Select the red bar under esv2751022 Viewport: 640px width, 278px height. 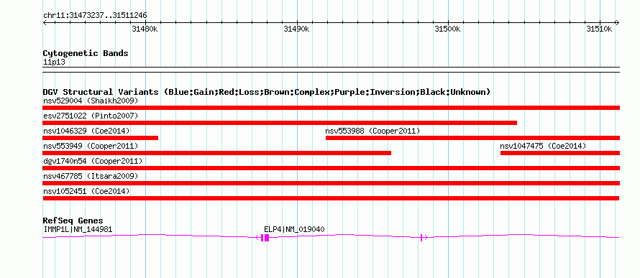[x=280, y=123]
